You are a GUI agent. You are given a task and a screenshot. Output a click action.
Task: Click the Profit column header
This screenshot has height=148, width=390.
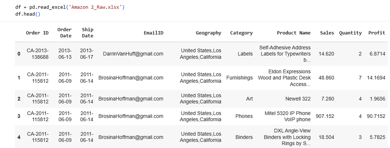pos(377,33)
